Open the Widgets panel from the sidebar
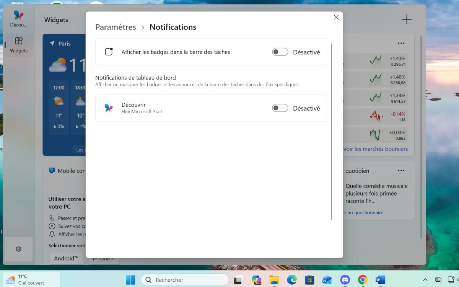The height and width of the screenshot is (287, 459). (x=18, y=44)
